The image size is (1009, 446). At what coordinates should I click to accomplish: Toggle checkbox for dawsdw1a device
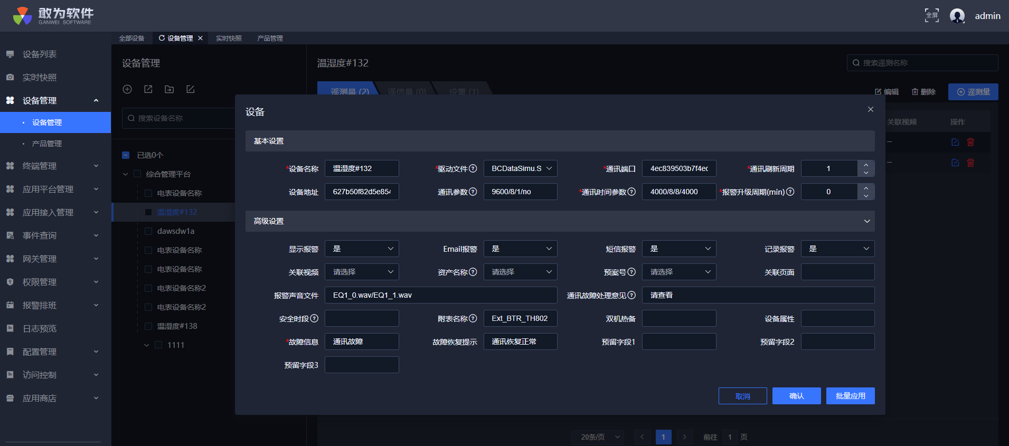point(148,231)
